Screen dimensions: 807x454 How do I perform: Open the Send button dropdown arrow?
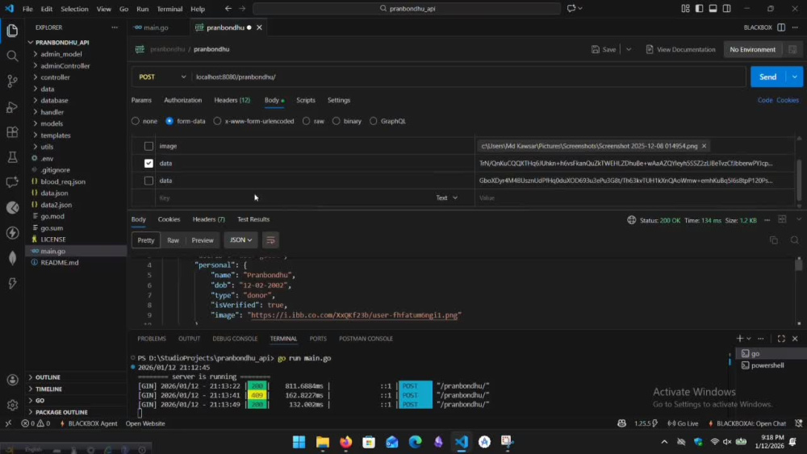[794, 77]
